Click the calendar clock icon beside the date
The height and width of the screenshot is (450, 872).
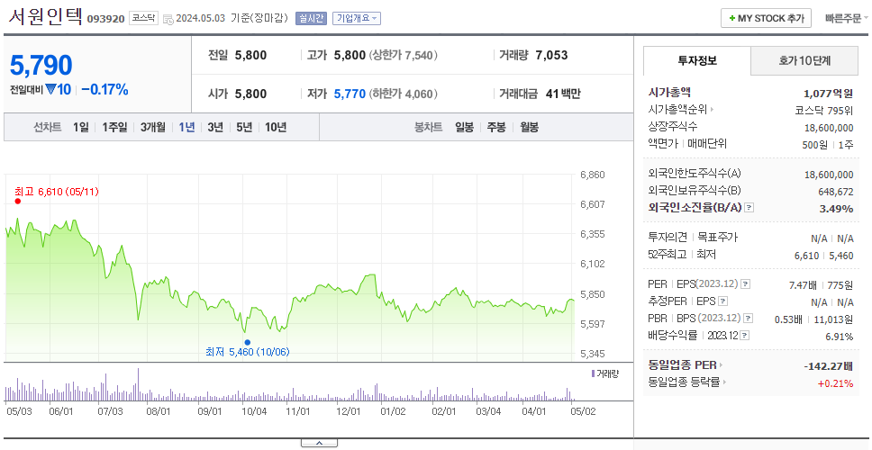pos(168,19)
